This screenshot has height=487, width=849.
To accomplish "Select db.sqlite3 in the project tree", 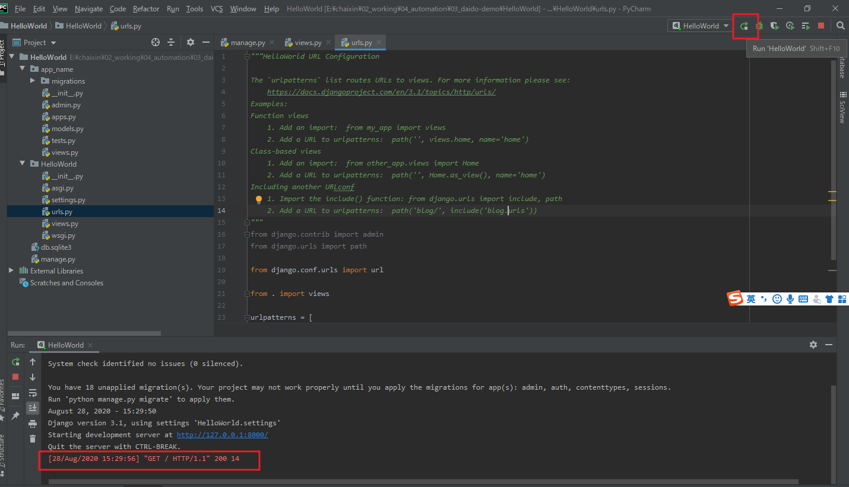I will pyautogui.click(x=56, y=247).
